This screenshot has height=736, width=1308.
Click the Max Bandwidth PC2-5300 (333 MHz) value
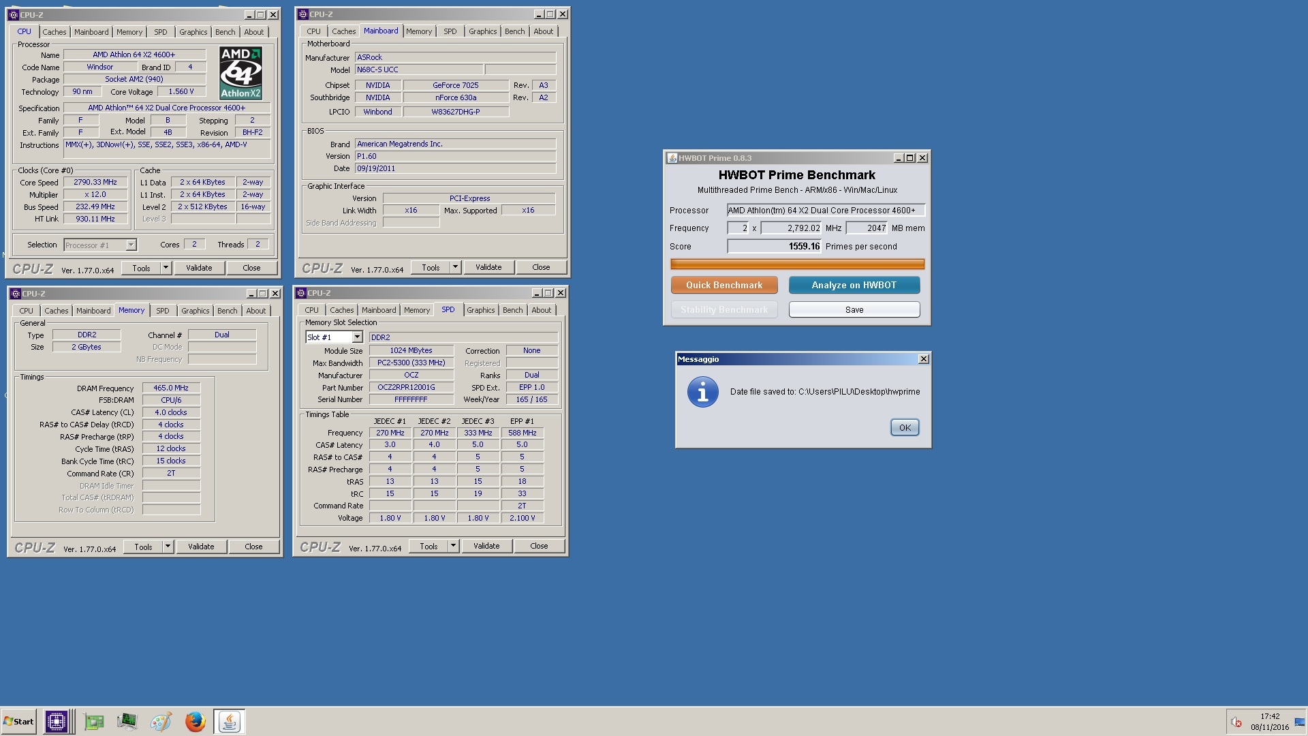tap(411, 363)
